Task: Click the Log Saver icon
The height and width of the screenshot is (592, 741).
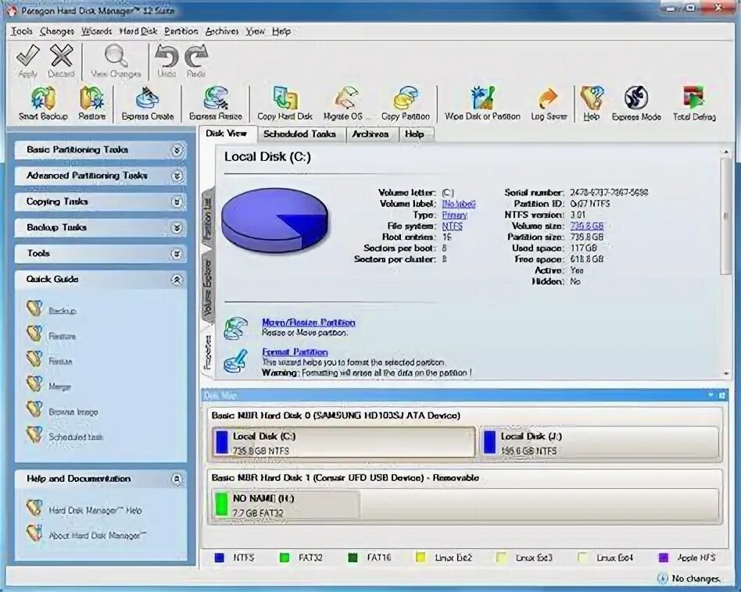Action: pos(549,98)
